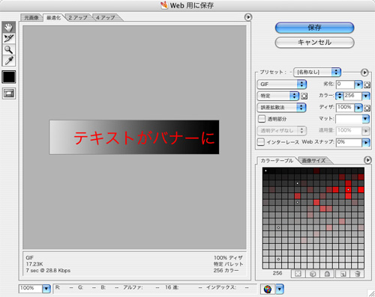The image size is (375, 297).
Task: Click the カラー colors stepper arrows
Action: 339,96
